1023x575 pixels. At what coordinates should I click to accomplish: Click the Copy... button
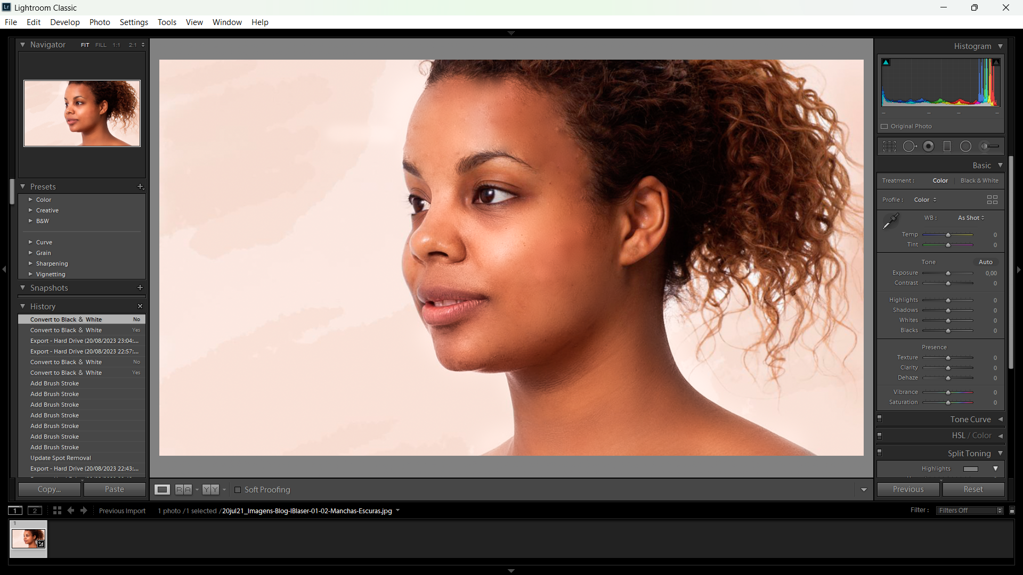pyautogui.click(x=49, y=489)
